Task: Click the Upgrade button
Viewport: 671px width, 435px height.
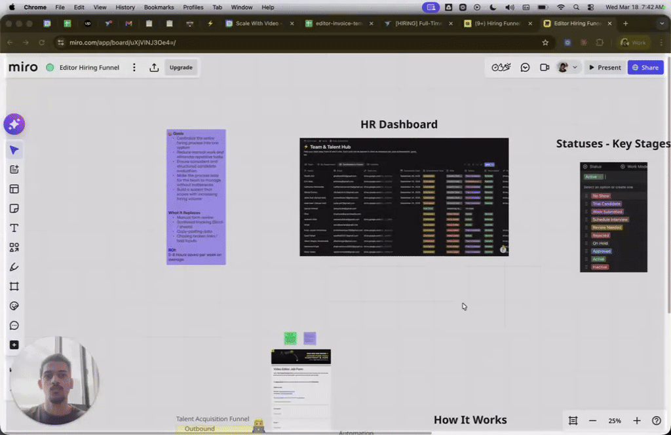Action: [x=181, y=67]
